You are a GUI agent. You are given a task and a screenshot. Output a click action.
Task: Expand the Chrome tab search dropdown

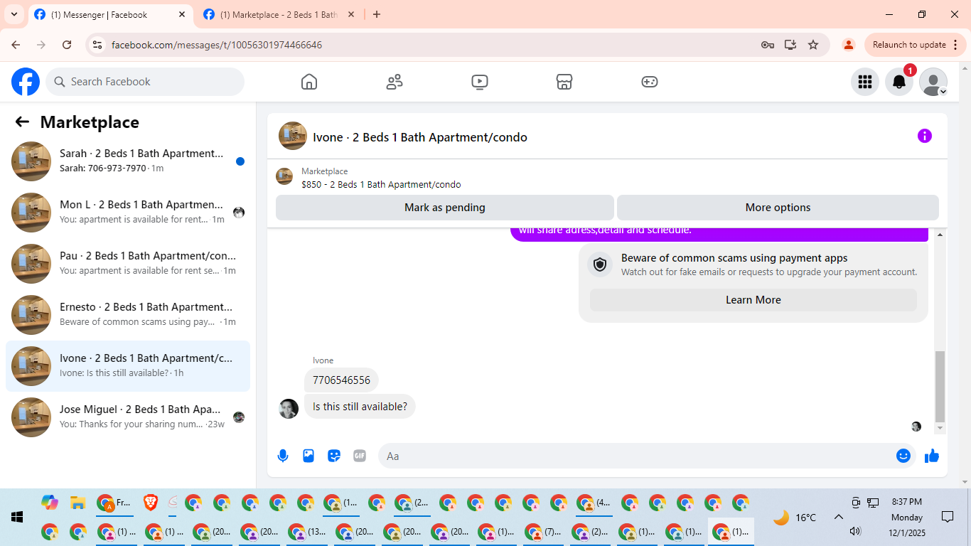[x=14, y=14]
